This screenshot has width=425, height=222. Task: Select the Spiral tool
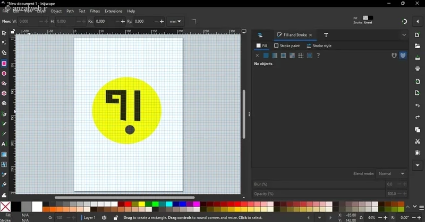(x=4, y=103)
